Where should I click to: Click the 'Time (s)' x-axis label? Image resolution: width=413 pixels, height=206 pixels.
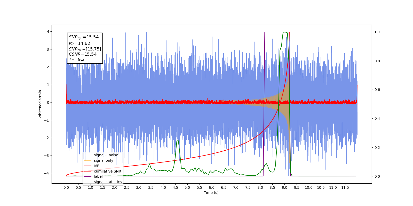(211, 193)
